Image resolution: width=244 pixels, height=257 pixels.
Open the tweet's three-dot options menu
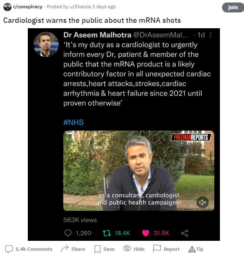coord(210,35)
